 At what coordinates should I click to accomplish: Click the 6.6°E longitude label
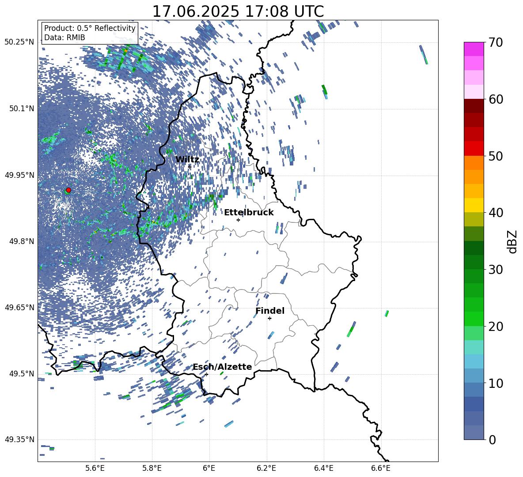[x=381, y=468]
